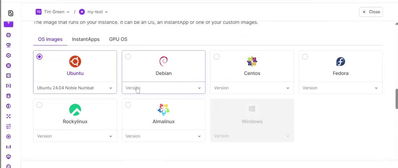Open the lightning bolt serverless sidebar icon
This screenshot has height=168, width=398.
click(x=8, y=86)
